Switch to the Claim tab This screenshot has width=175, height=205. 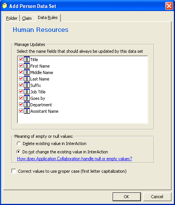click(x=28, y=18)
